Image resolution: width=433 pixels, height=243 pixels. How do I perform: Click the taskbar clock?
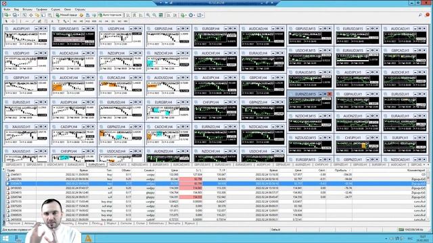423,238
